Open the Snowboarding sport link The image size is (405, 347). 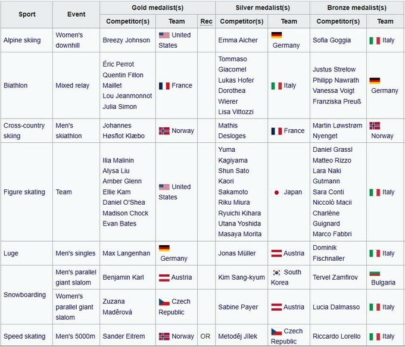pyautogui.click(x=24, y=295)
